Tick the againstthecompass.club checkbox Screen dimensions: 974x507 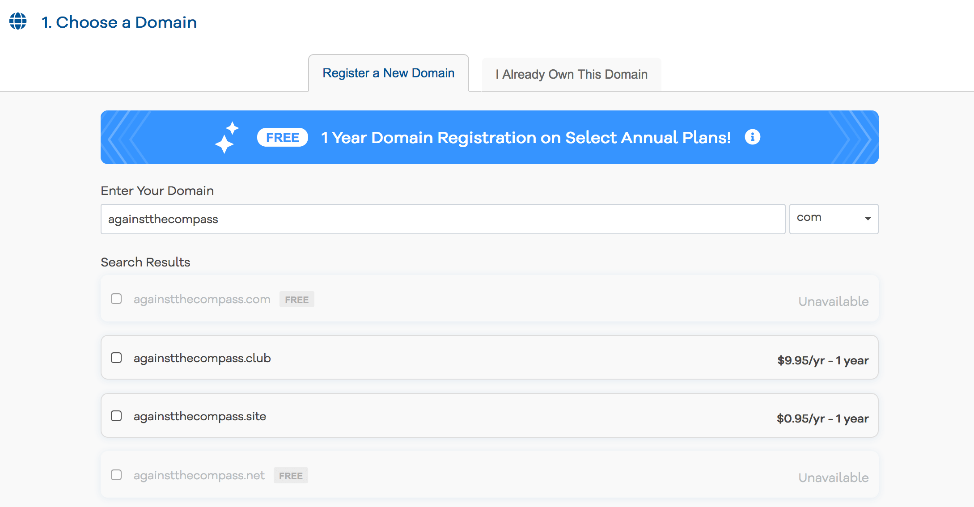[x=116, y=358]
